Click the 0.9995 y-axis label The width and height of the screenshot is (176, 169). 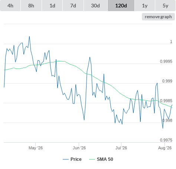166,61
